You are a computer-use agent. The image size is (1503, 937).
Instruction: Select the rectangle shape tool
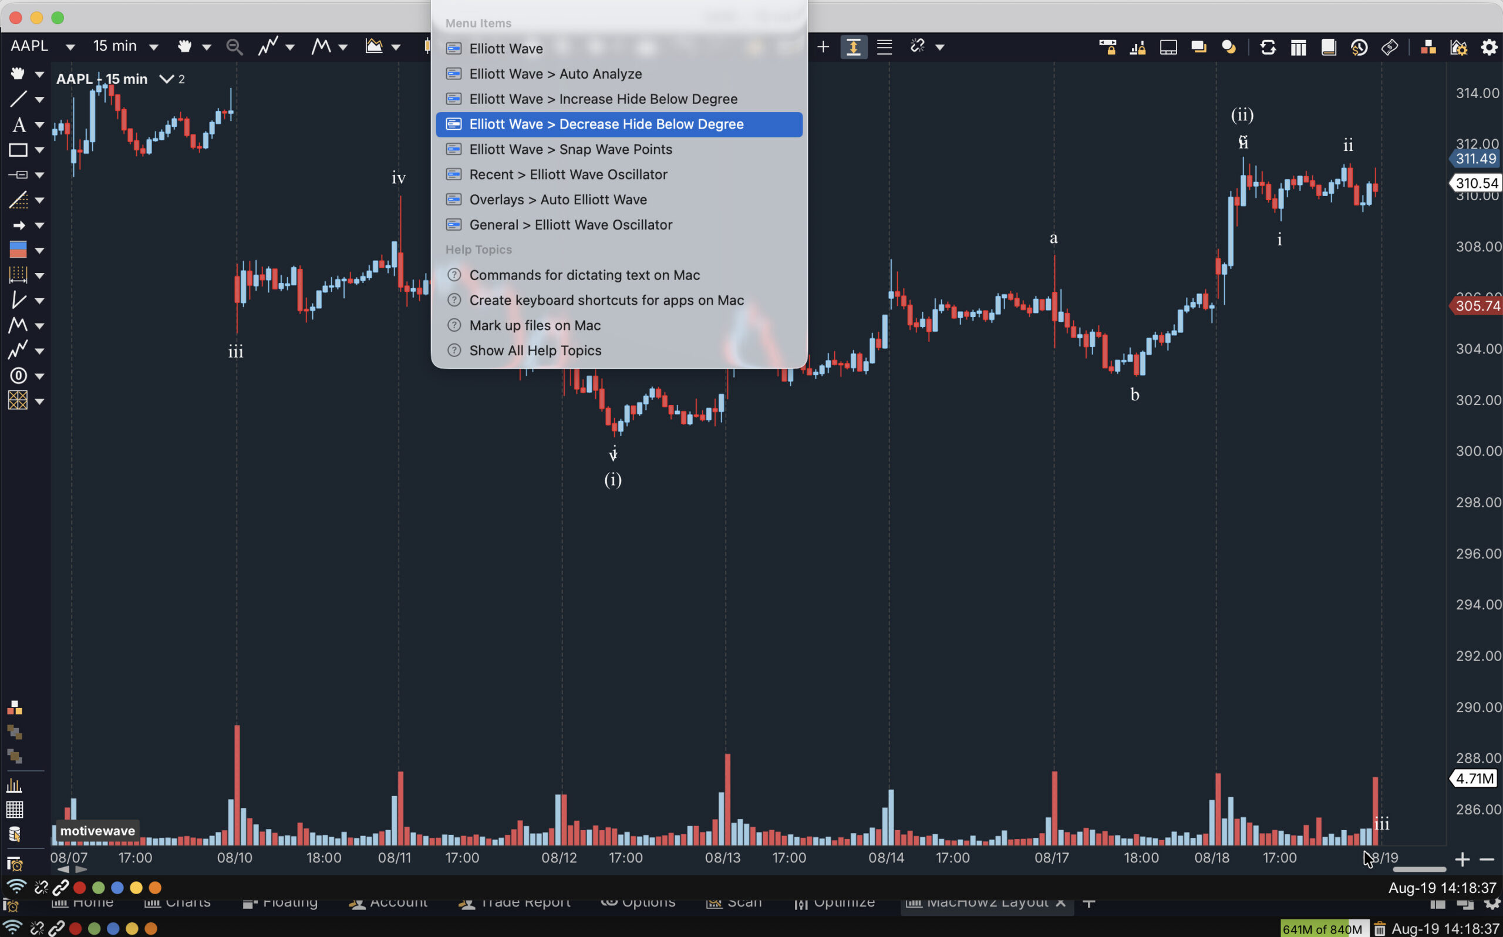click(x=18, y=150)
